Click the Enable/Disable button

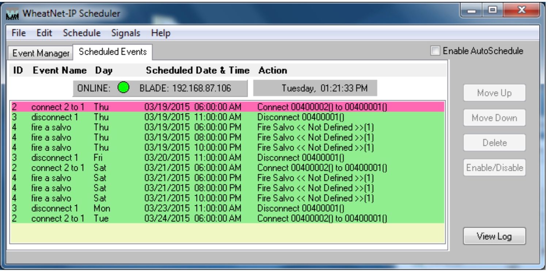494,168
